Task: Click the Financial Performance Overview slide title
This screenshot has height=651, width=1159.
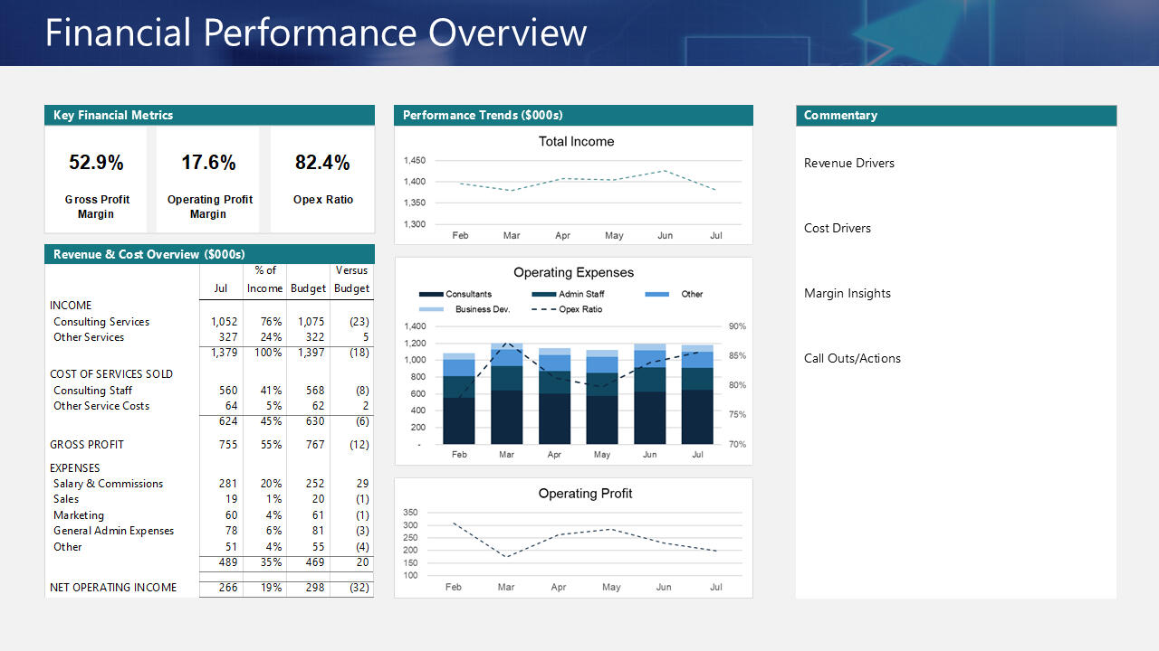Action: tap(316, 33)
